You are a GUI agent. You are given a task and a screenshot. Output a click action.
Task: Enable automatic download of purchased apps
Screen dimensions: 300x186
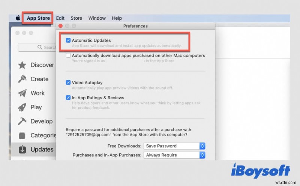(68, 55)
